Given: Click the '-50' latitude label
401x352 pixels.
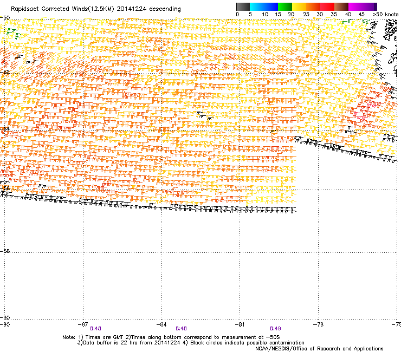Looking at the screenshot, I should pos(5,18).
